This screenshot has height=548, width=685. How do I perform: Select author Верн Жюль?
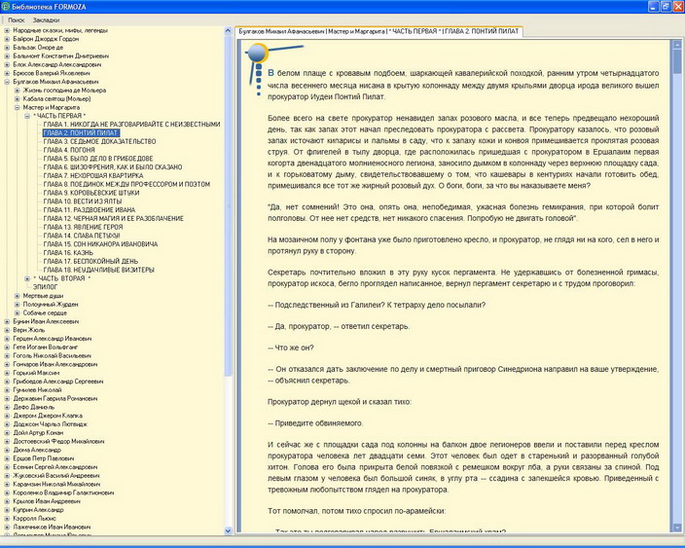(x=29, y=330)
